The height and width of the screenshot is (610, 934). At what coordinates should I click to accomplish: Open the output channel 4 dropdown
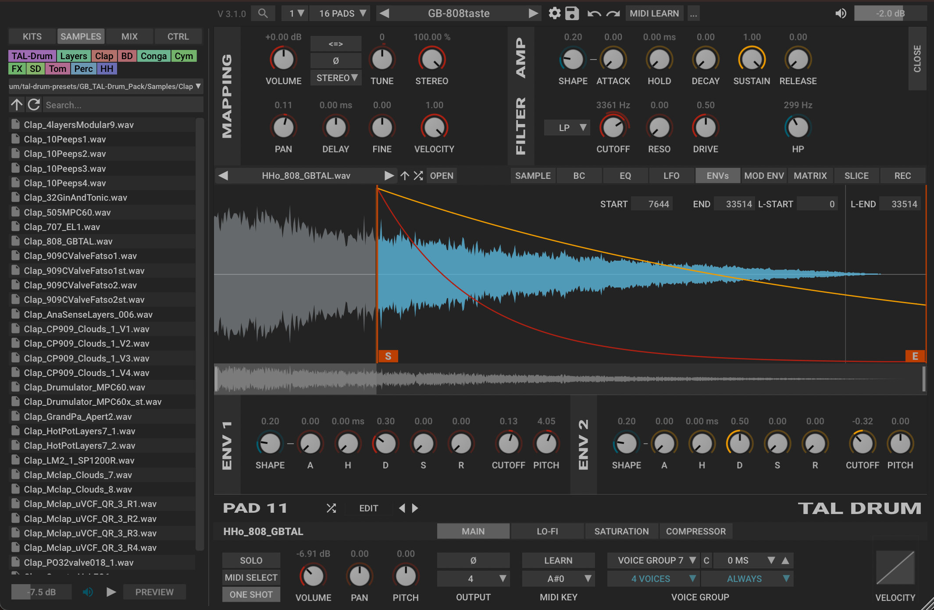click(x=473, y=579)
